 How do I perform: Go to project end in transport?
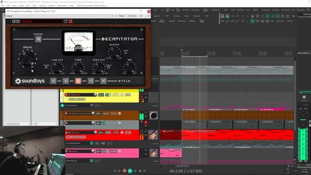(119, 171)
